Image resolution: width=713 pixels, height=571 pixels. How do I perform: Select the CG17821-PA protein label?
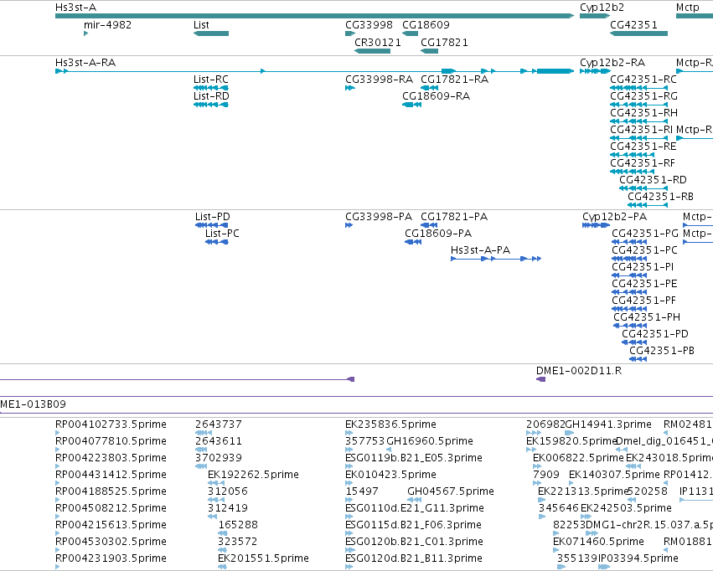click(x=454, y=217)
